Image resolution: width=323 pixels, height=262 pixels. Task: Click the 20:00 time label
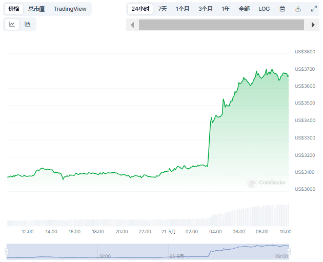click(122, 232)
